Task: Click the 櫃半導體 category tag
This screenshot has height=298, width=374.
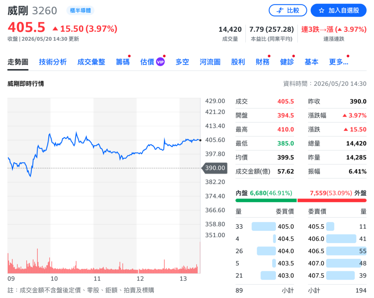Action: pyautogui.click(x=80, y=11)
